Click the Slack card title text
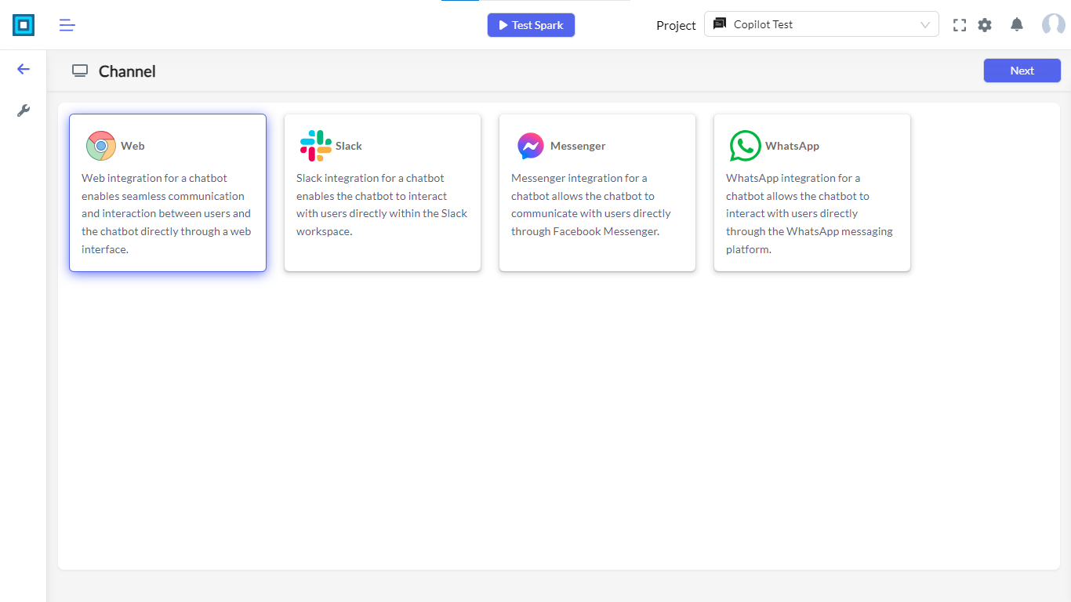 (349, 146)
